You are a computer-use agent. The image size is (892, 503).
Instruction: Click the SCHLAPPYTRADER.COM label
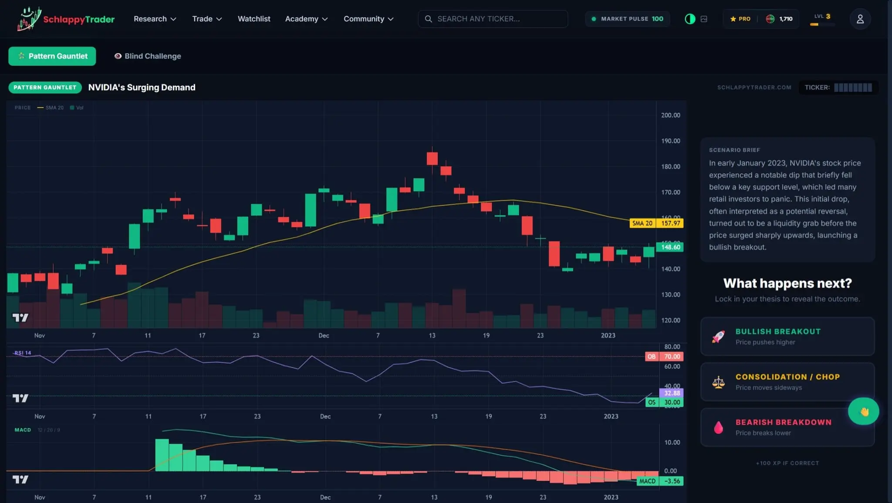tap(754, 88)
